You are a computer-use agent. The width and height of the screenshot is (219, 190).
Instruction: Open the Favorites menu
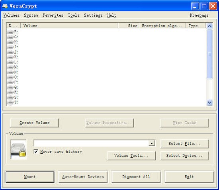(x=53, y=15)
